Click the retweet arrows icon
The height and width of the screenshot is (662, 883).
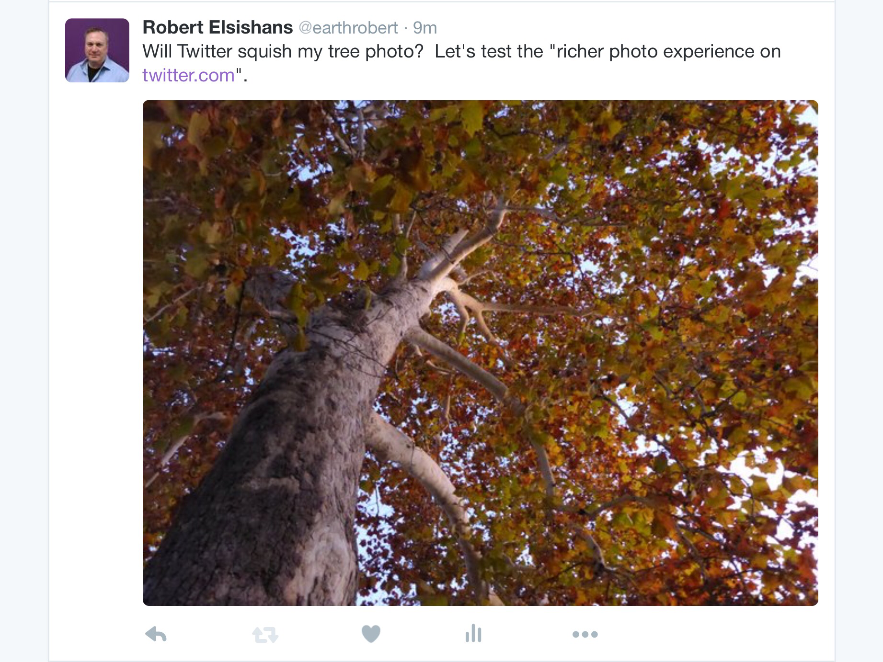(x=265, y=635)
